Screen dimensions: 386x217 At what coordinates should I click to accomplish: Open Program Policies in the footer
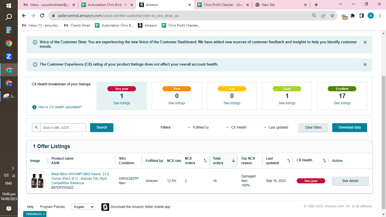point(53,207)
